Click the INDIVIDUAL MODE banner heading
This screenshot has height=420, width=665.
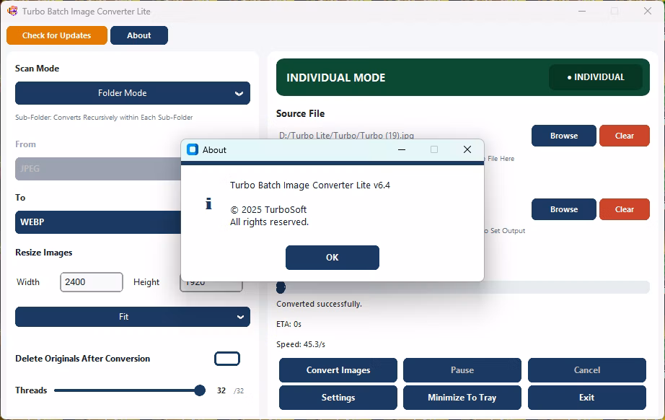click(x=336, y=78)
